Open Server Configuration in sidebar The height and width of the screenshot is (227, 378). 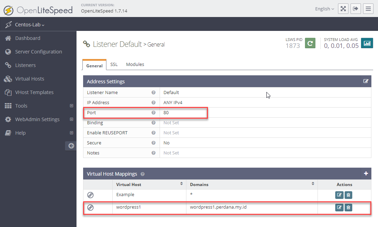pyautogui.click(x=38, y=51)
